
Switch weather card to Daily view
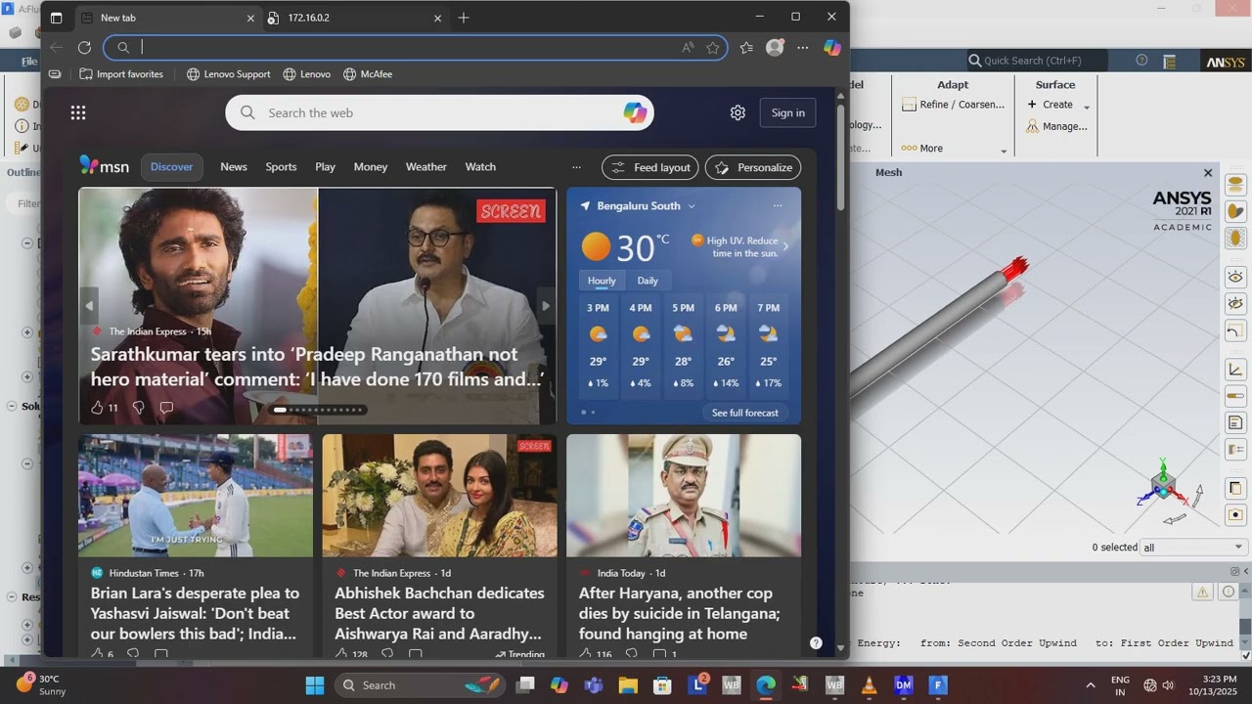(x=648, y=281)
